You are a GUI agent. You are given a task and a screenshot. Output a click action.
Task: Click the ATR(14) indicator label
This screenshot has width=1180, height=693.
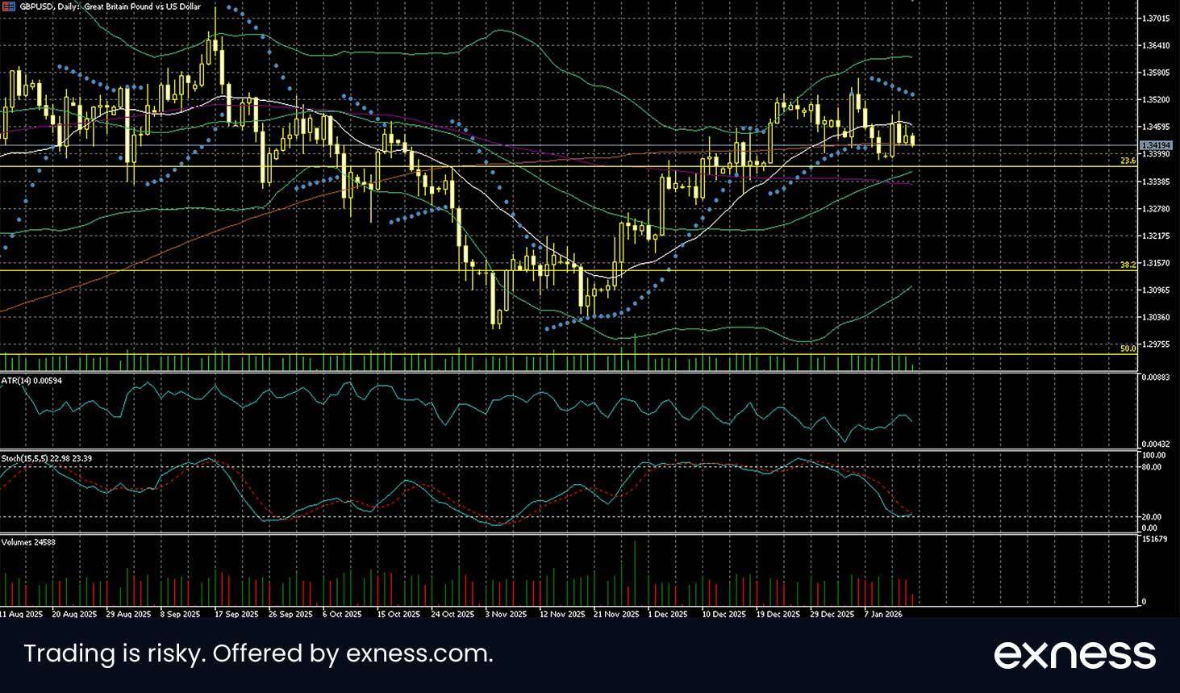(31, 380)
